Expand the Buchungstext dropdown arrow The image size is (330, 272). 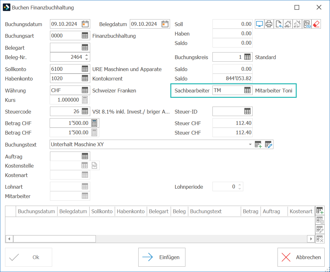[250, 144]
